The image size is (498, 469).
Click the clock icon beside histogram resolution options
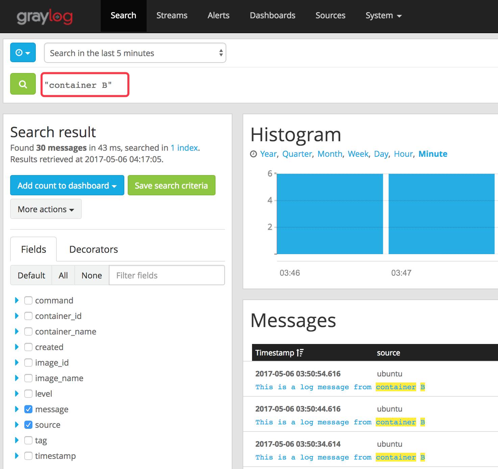pyautogui.click(x=254, y=154)
